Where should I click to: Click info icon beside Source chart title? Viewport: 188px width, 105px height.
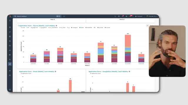(56, 26)
